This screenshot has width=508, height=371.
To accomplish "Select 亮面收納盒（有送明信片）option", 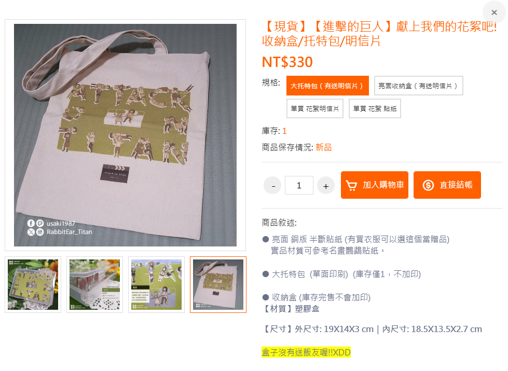I will pos(418,86).
